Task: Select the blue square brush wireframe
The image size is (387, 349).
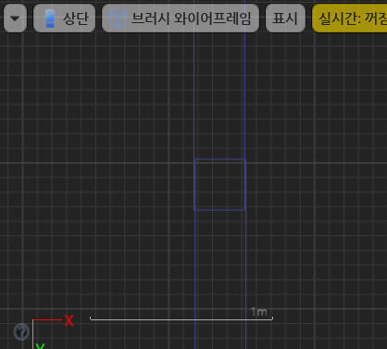Action: 220,185
